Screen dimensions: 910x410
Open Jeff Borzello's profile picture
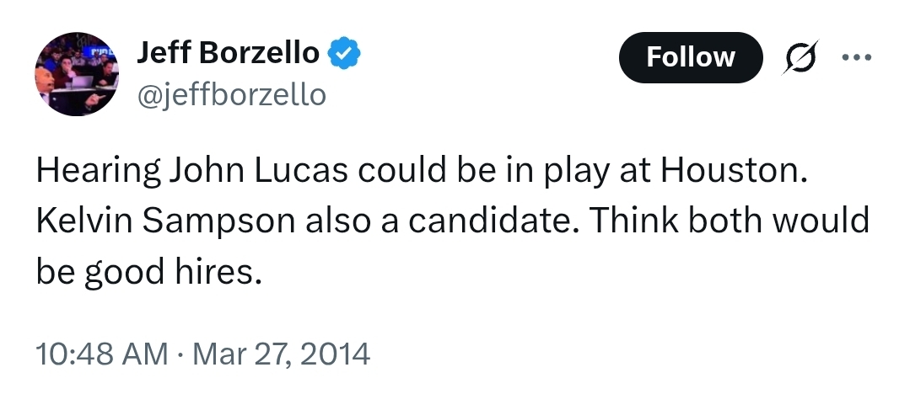tap(77, 74)
